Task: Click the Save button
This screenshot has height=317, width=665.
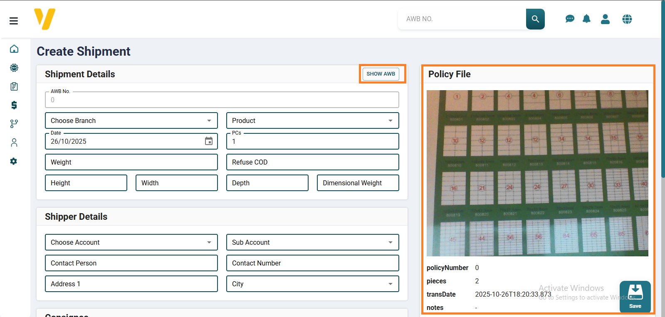Action: click(635, 297)
